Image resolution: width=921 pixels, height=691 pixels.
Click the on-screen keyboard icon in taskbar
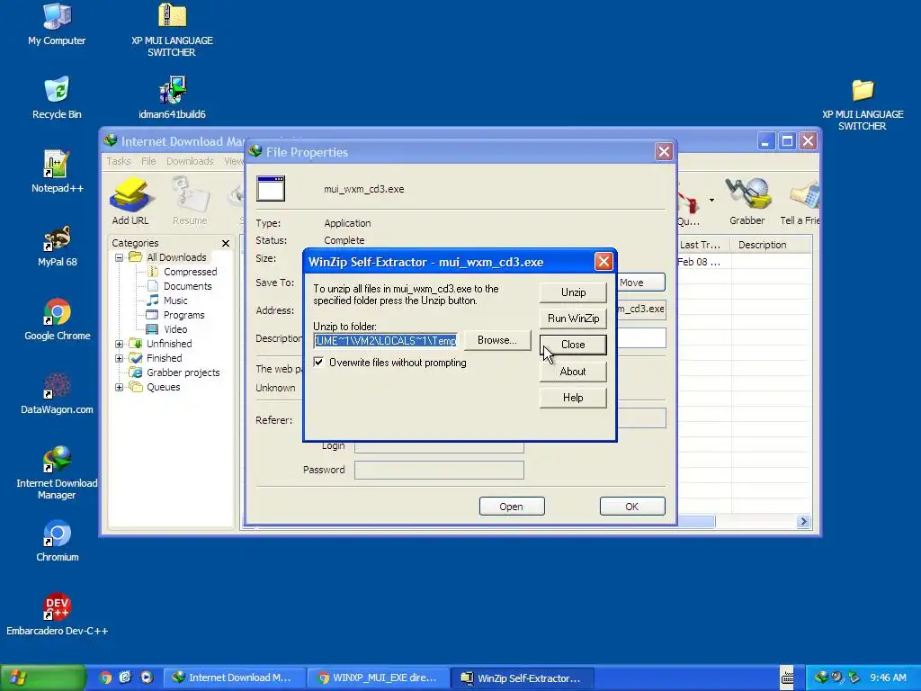(x=787, y=678)
